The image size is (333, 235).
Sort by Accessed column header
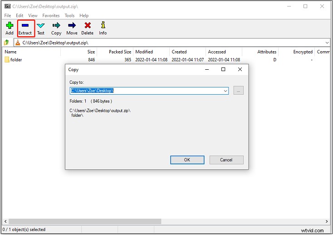(x=224, y=52)
